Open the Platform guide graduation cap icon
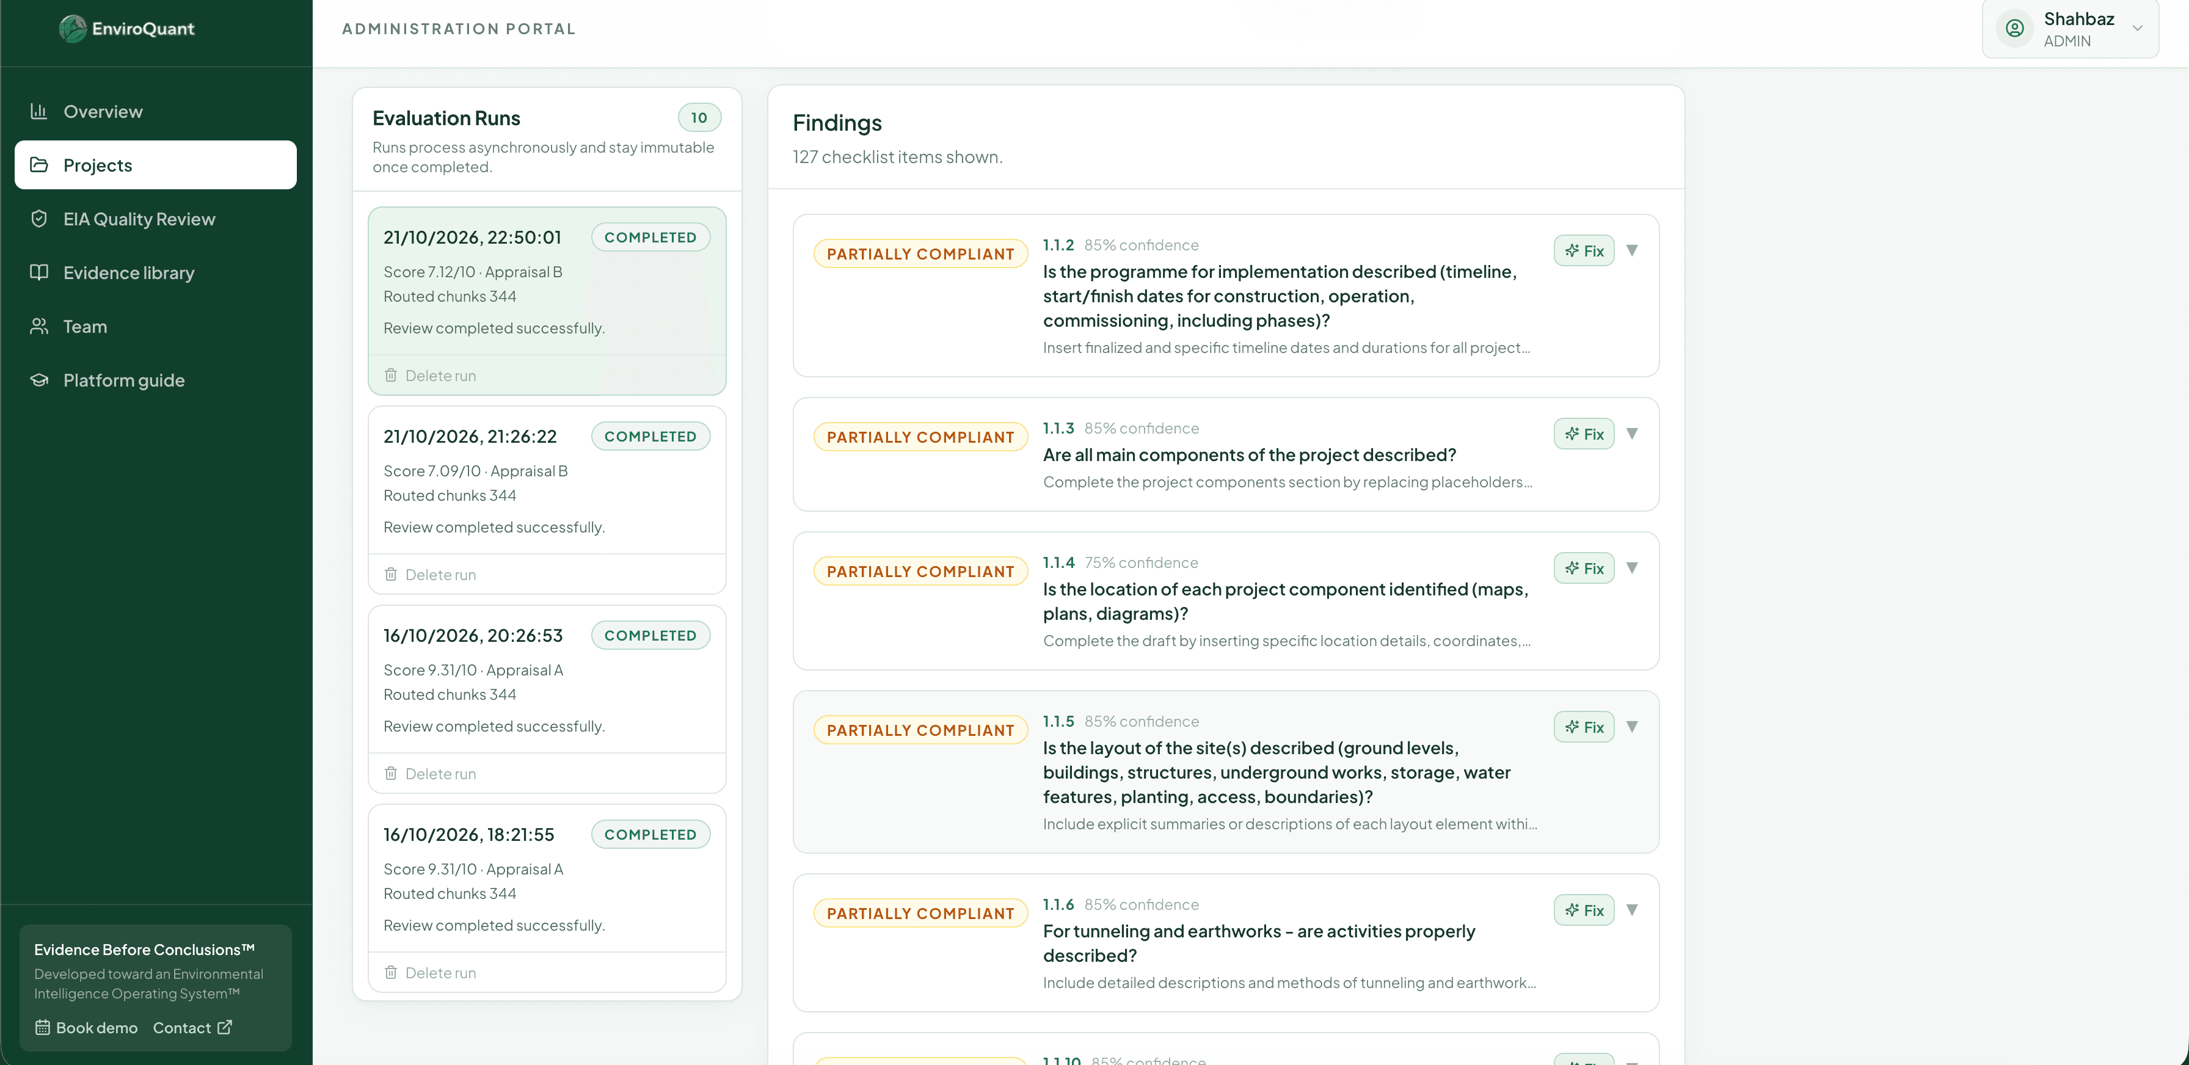This screenshot has width=2189, height=1065. (39, 380)
